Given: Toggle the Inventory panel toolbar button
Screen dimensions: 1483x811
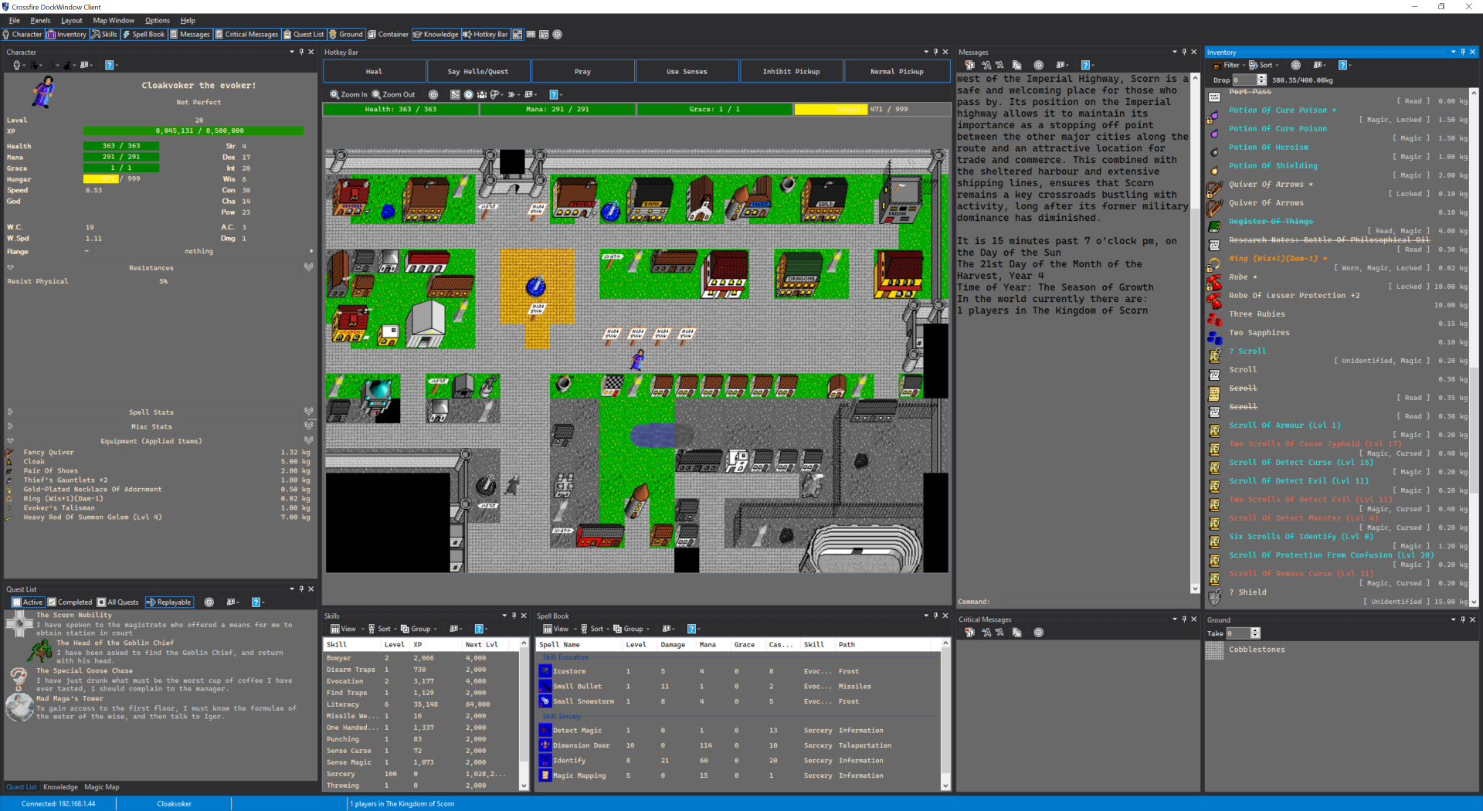Looking at the screenshot, I should (x=66, y=34).
